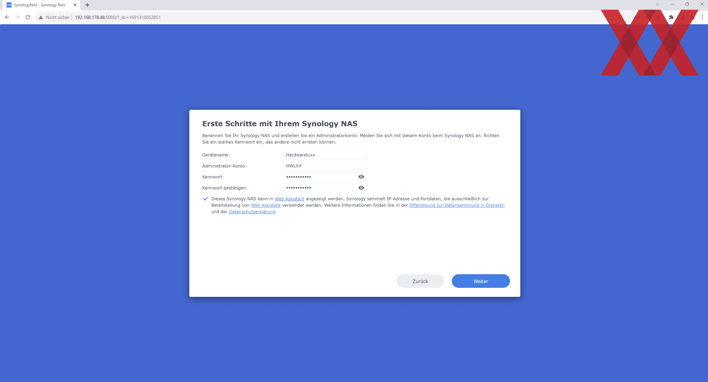Click the Weiter button
Screen dimensions: 708x382
point(480,281)
